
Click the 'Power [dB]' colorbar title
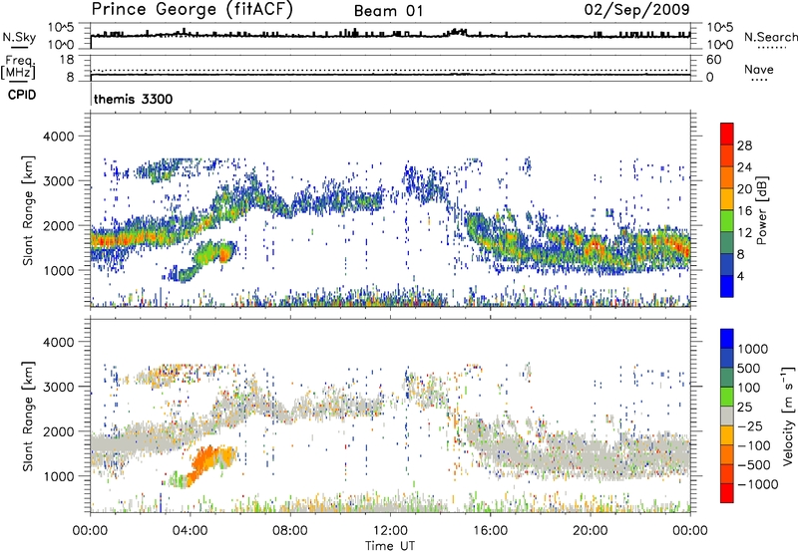point(761,210)
